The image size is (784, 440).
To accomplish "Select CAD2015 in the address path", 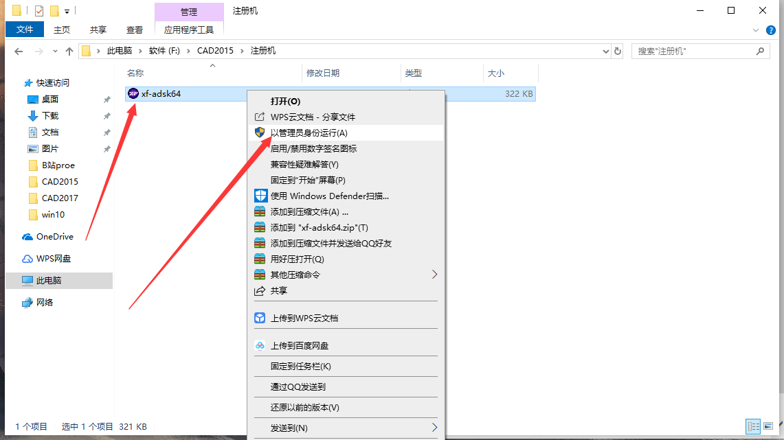I will pyautogui.click(x=215, y=50).
